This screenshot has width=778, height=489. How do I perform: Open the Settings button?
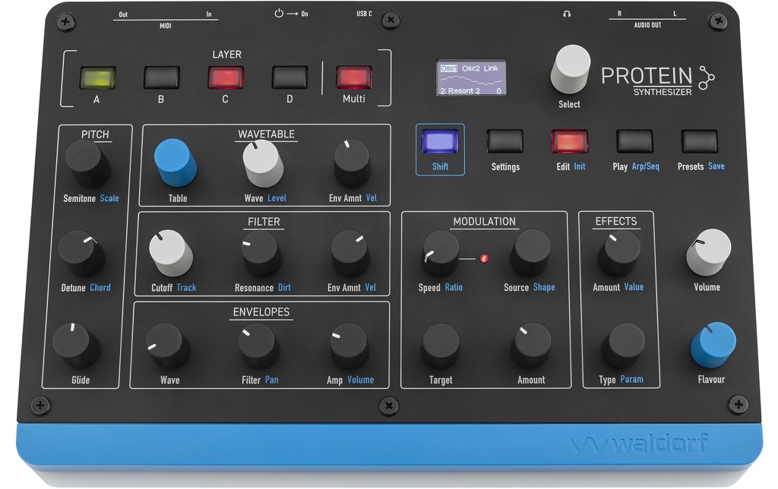tap(504, 140)
